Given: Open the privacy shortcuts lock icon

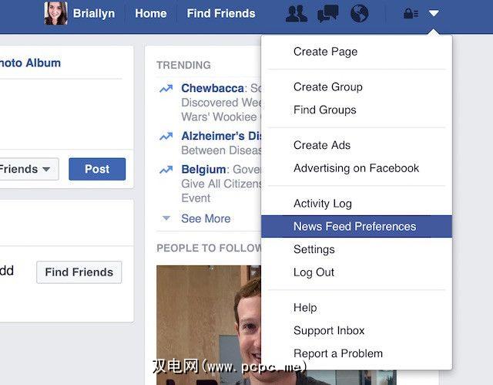Looking at the screenshot, I should pyautogui.click(x=411, y=14).
